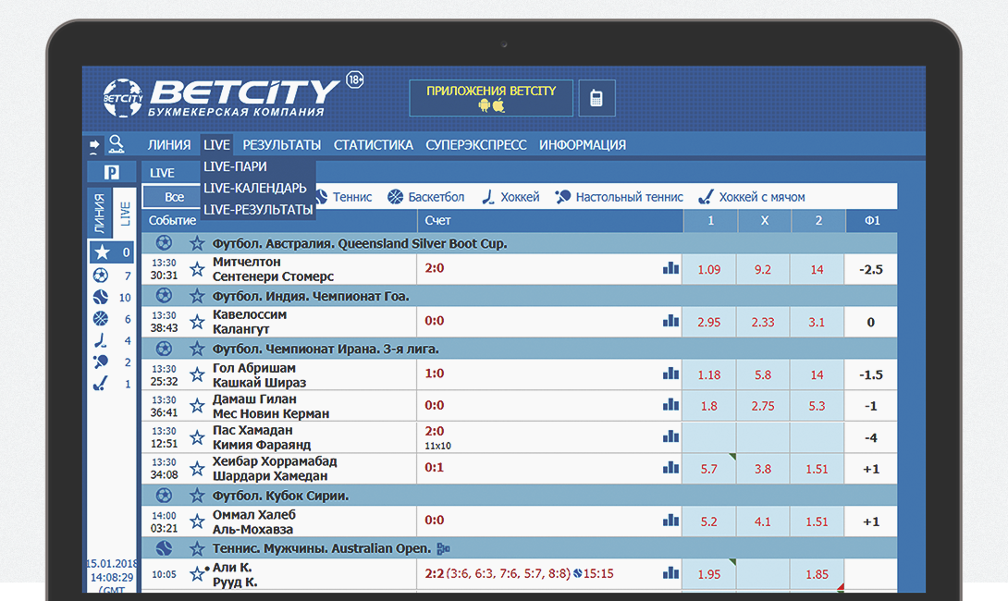
Task: Select handicap -4 for Пас Хамадан match
Action: 871,437
